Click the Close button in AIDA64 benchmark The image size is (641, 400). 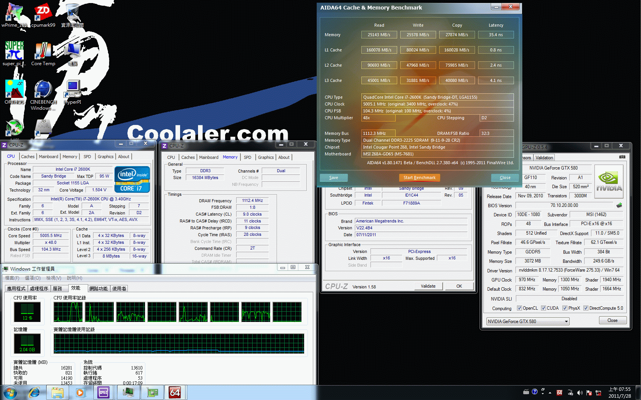click(505, 178)
